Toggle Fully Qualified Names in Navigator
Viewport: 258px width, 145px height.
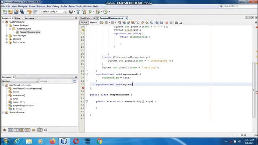tap(33, 130)
